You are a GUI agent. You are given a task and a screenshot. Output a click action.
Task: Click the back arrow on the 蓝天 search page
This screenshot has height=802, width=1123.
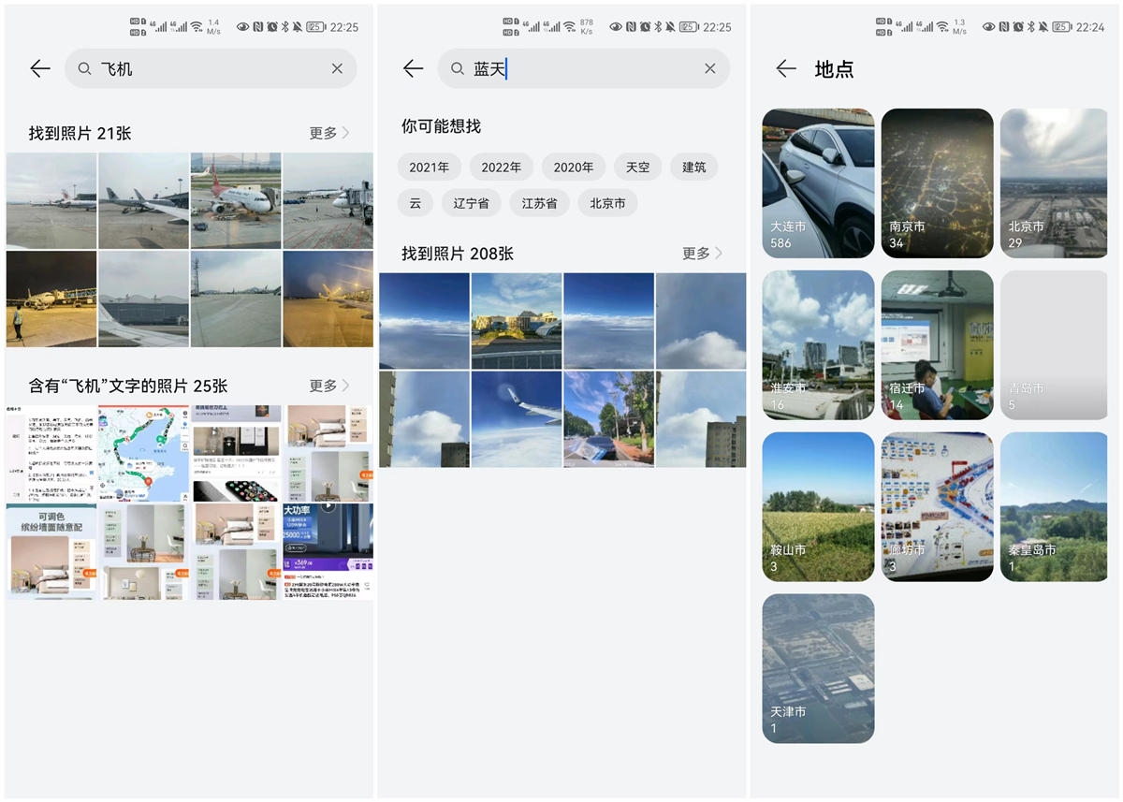(412, 68)
